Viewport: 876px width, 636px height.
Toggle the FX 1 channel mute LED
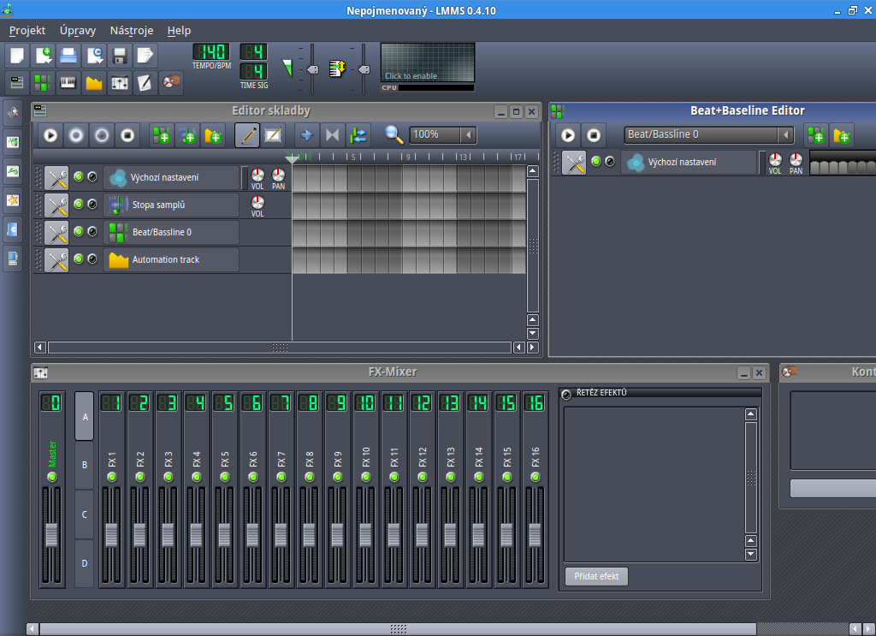pyautogui.click(x=111, y=477)
